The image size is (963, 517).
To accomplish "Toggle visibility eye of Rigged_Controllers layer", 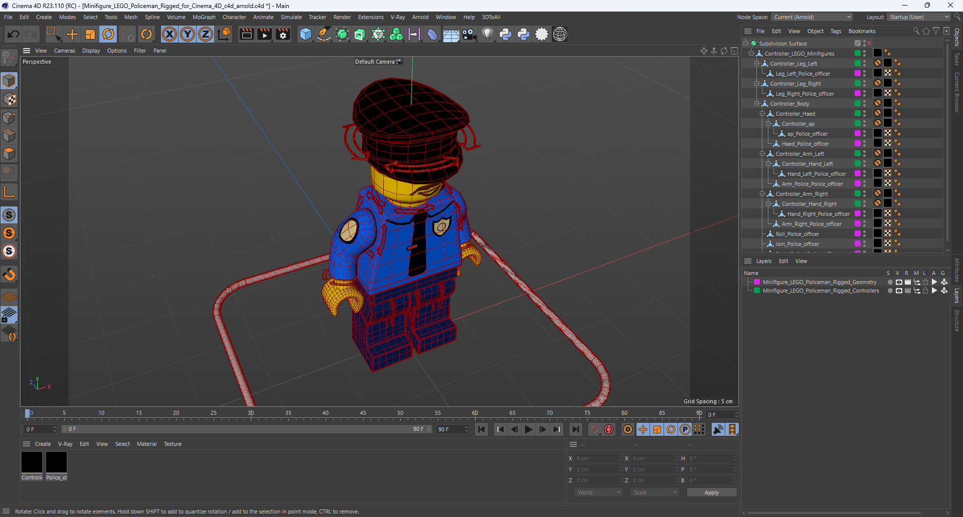I will click(899, 291).
